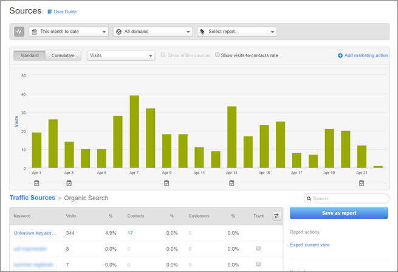The image size is (398, 272).
Task: Click the globe icon in All domains selector
Action: coord(118,32)
